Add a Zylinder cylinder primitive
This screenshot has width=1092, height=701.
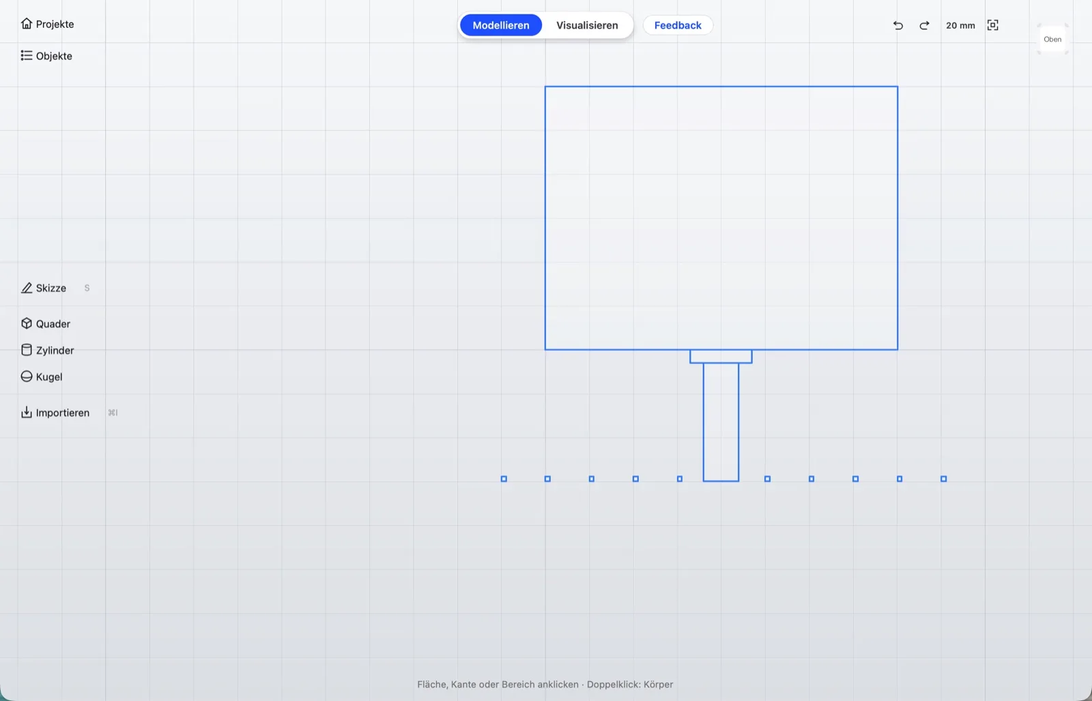(x=47, y=350)
